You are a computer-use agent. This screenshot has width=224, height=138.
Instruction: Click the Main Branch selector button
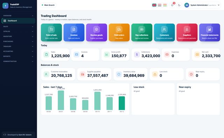48,5
